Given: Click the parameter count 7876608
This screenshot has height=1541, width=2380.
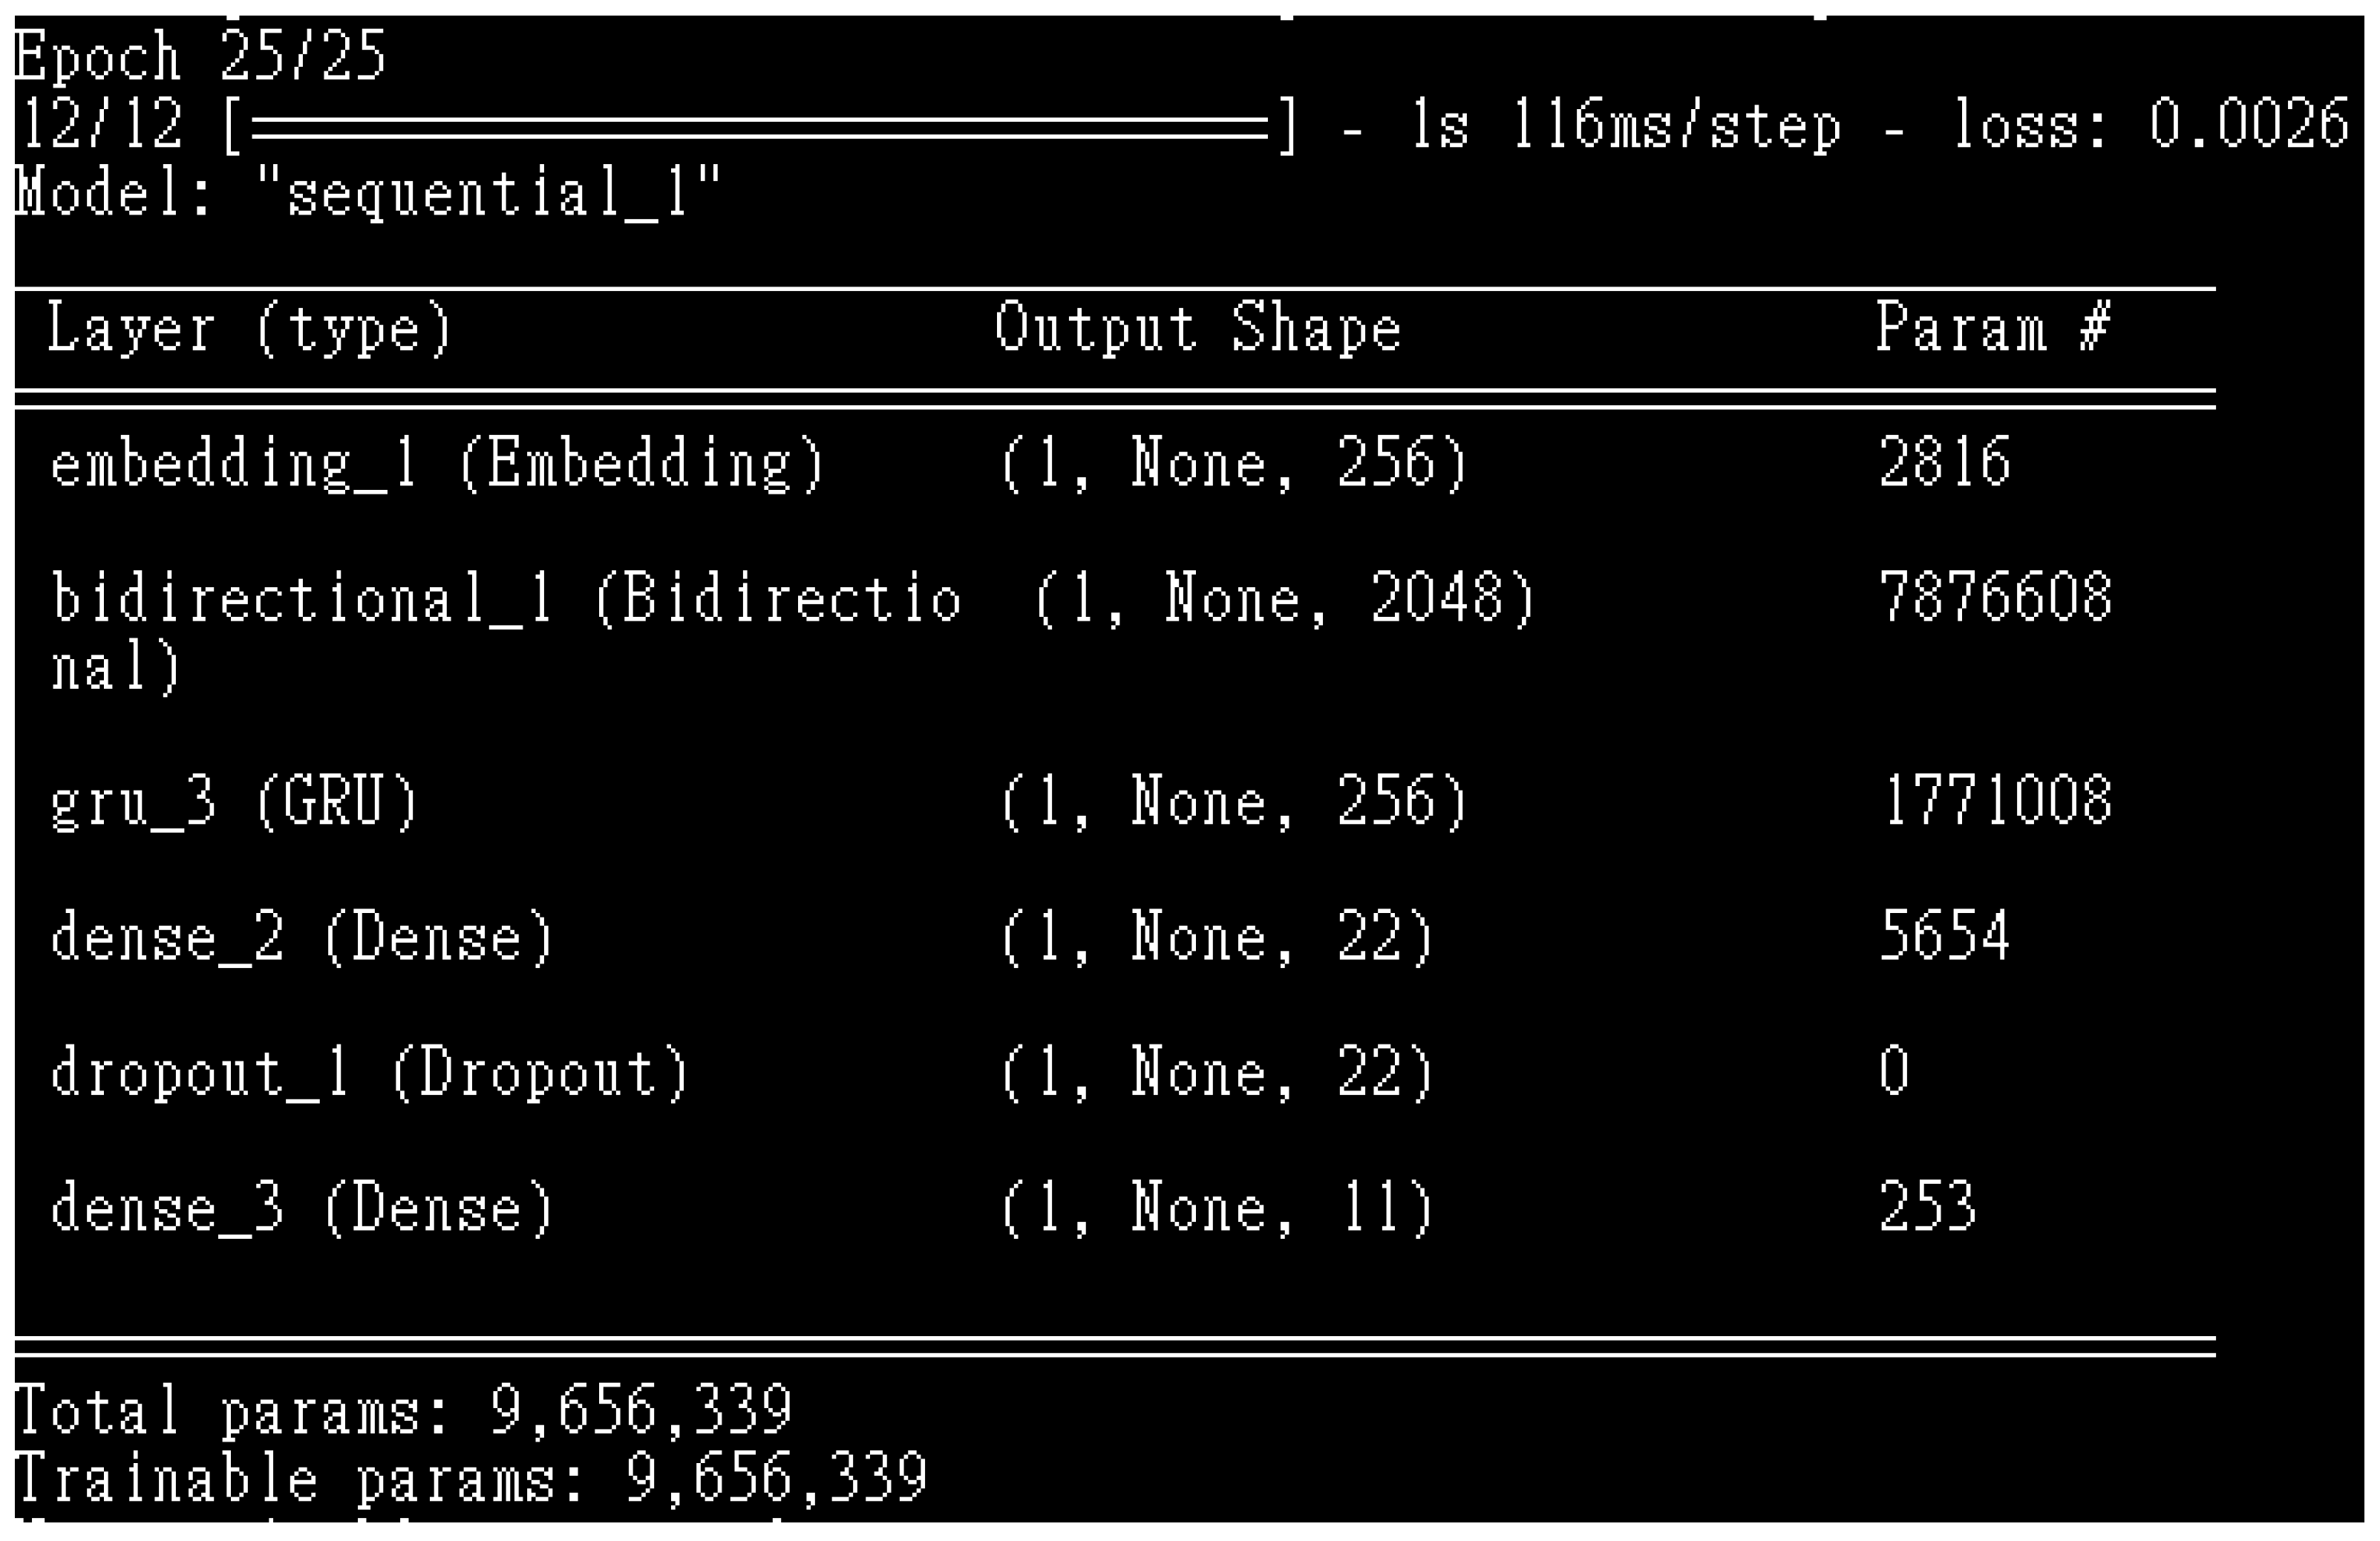Looking at the screenshot, I should click(x=1995, y=597).
